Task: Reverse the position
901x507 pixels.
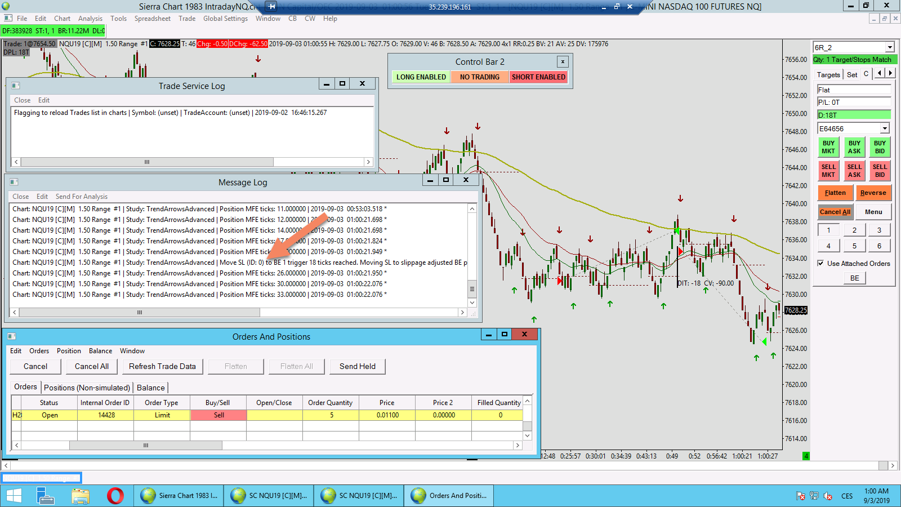Action: pos(873,193)
